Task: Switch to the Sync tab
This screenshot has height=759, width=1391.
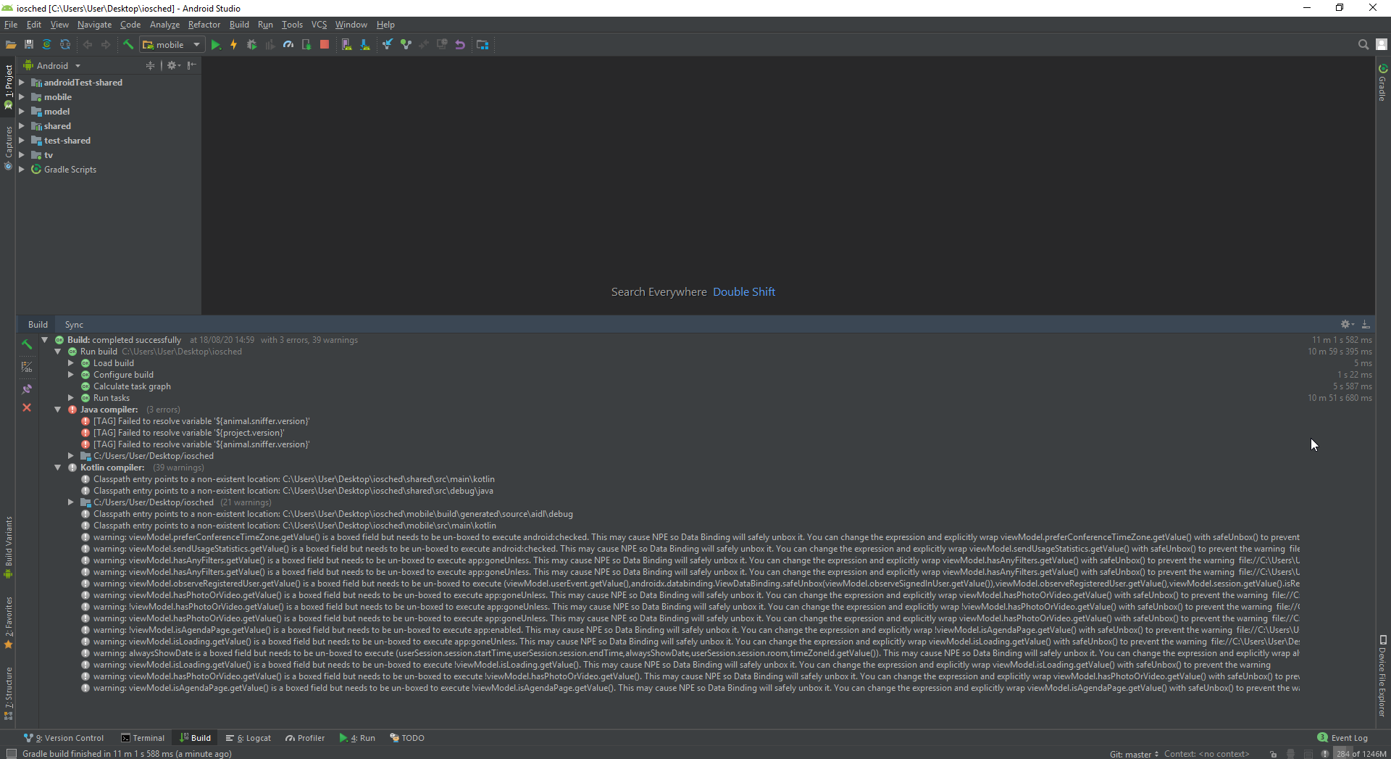Action: (x=74, y=324)
